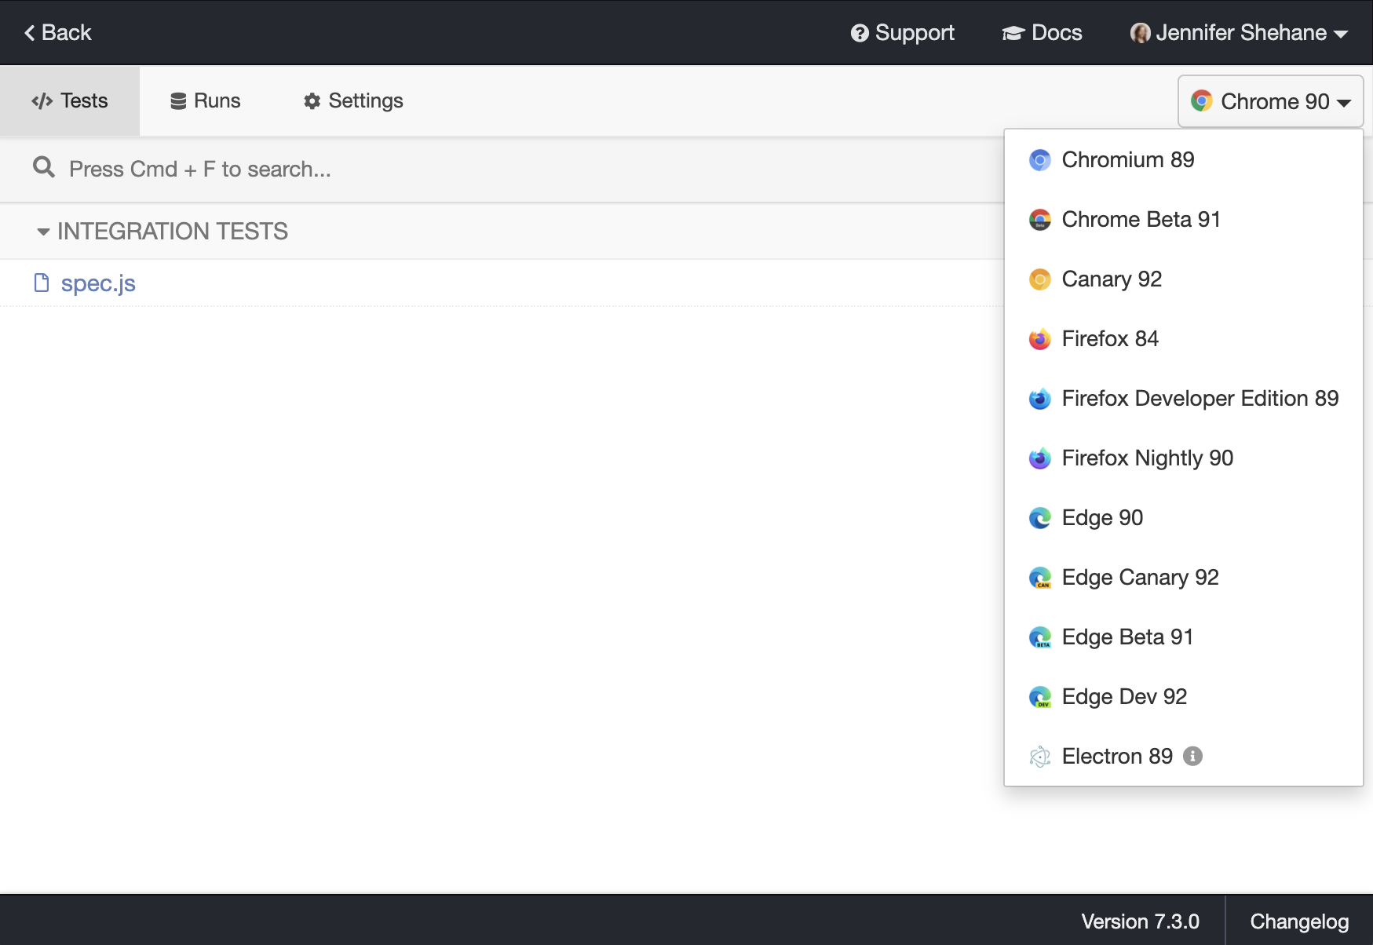This screenshot has width=1373, height=945.
Task: Switch to the Runs tab
Action: 205,100
